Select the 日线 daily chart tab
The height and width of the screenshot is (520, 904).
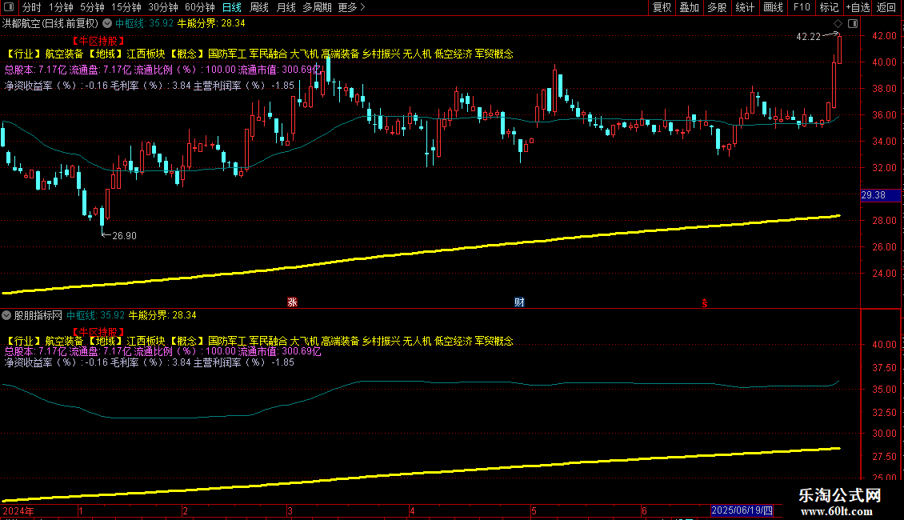(x=232, y=7)
